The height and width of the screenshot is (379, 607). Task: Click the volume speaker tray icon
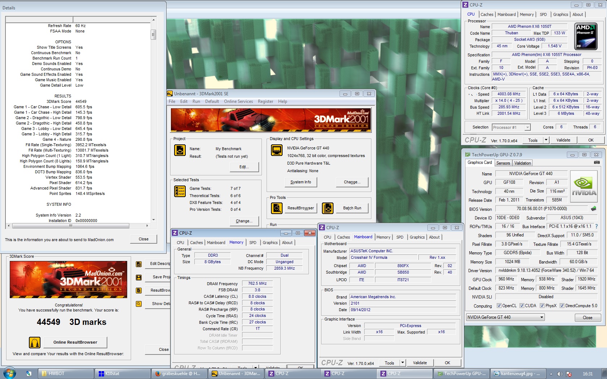(560, 374)
